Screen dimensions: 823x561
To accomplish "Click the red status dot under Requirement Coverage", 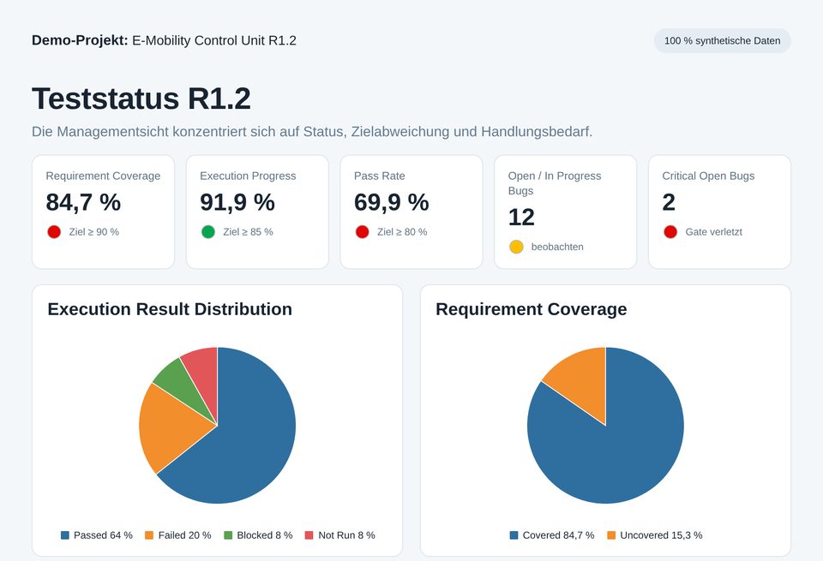I will (54, 232).
